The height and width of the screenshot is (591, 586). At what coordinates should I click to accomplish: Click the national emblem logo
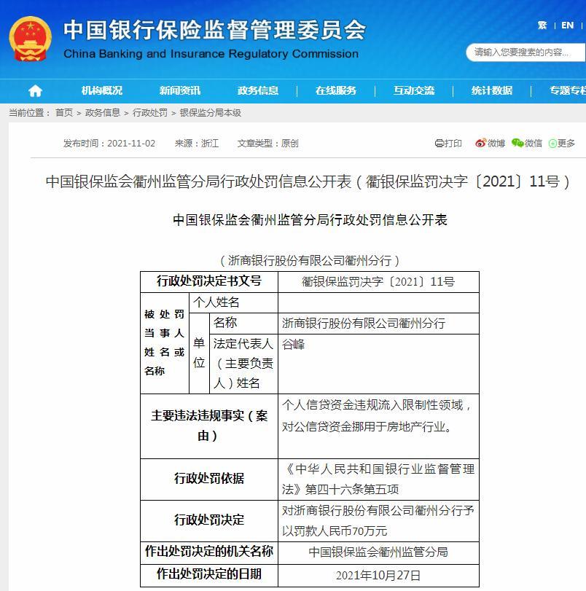(30, 39)
